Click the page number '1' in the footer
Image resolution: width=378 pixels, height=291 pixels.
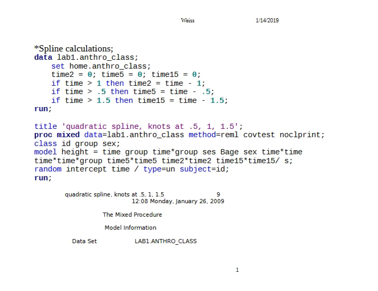tap(237, 270)
